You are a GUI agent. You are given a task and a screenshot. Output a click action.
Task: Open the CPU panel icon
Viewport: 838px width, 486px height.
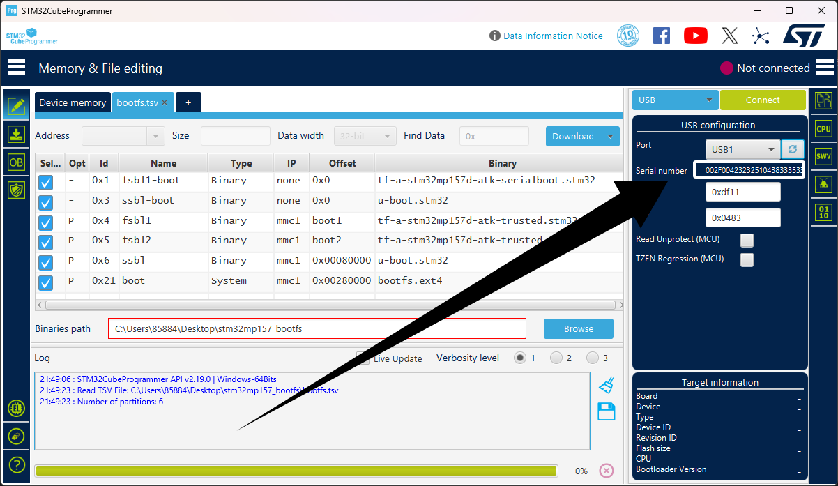point(823,129)
